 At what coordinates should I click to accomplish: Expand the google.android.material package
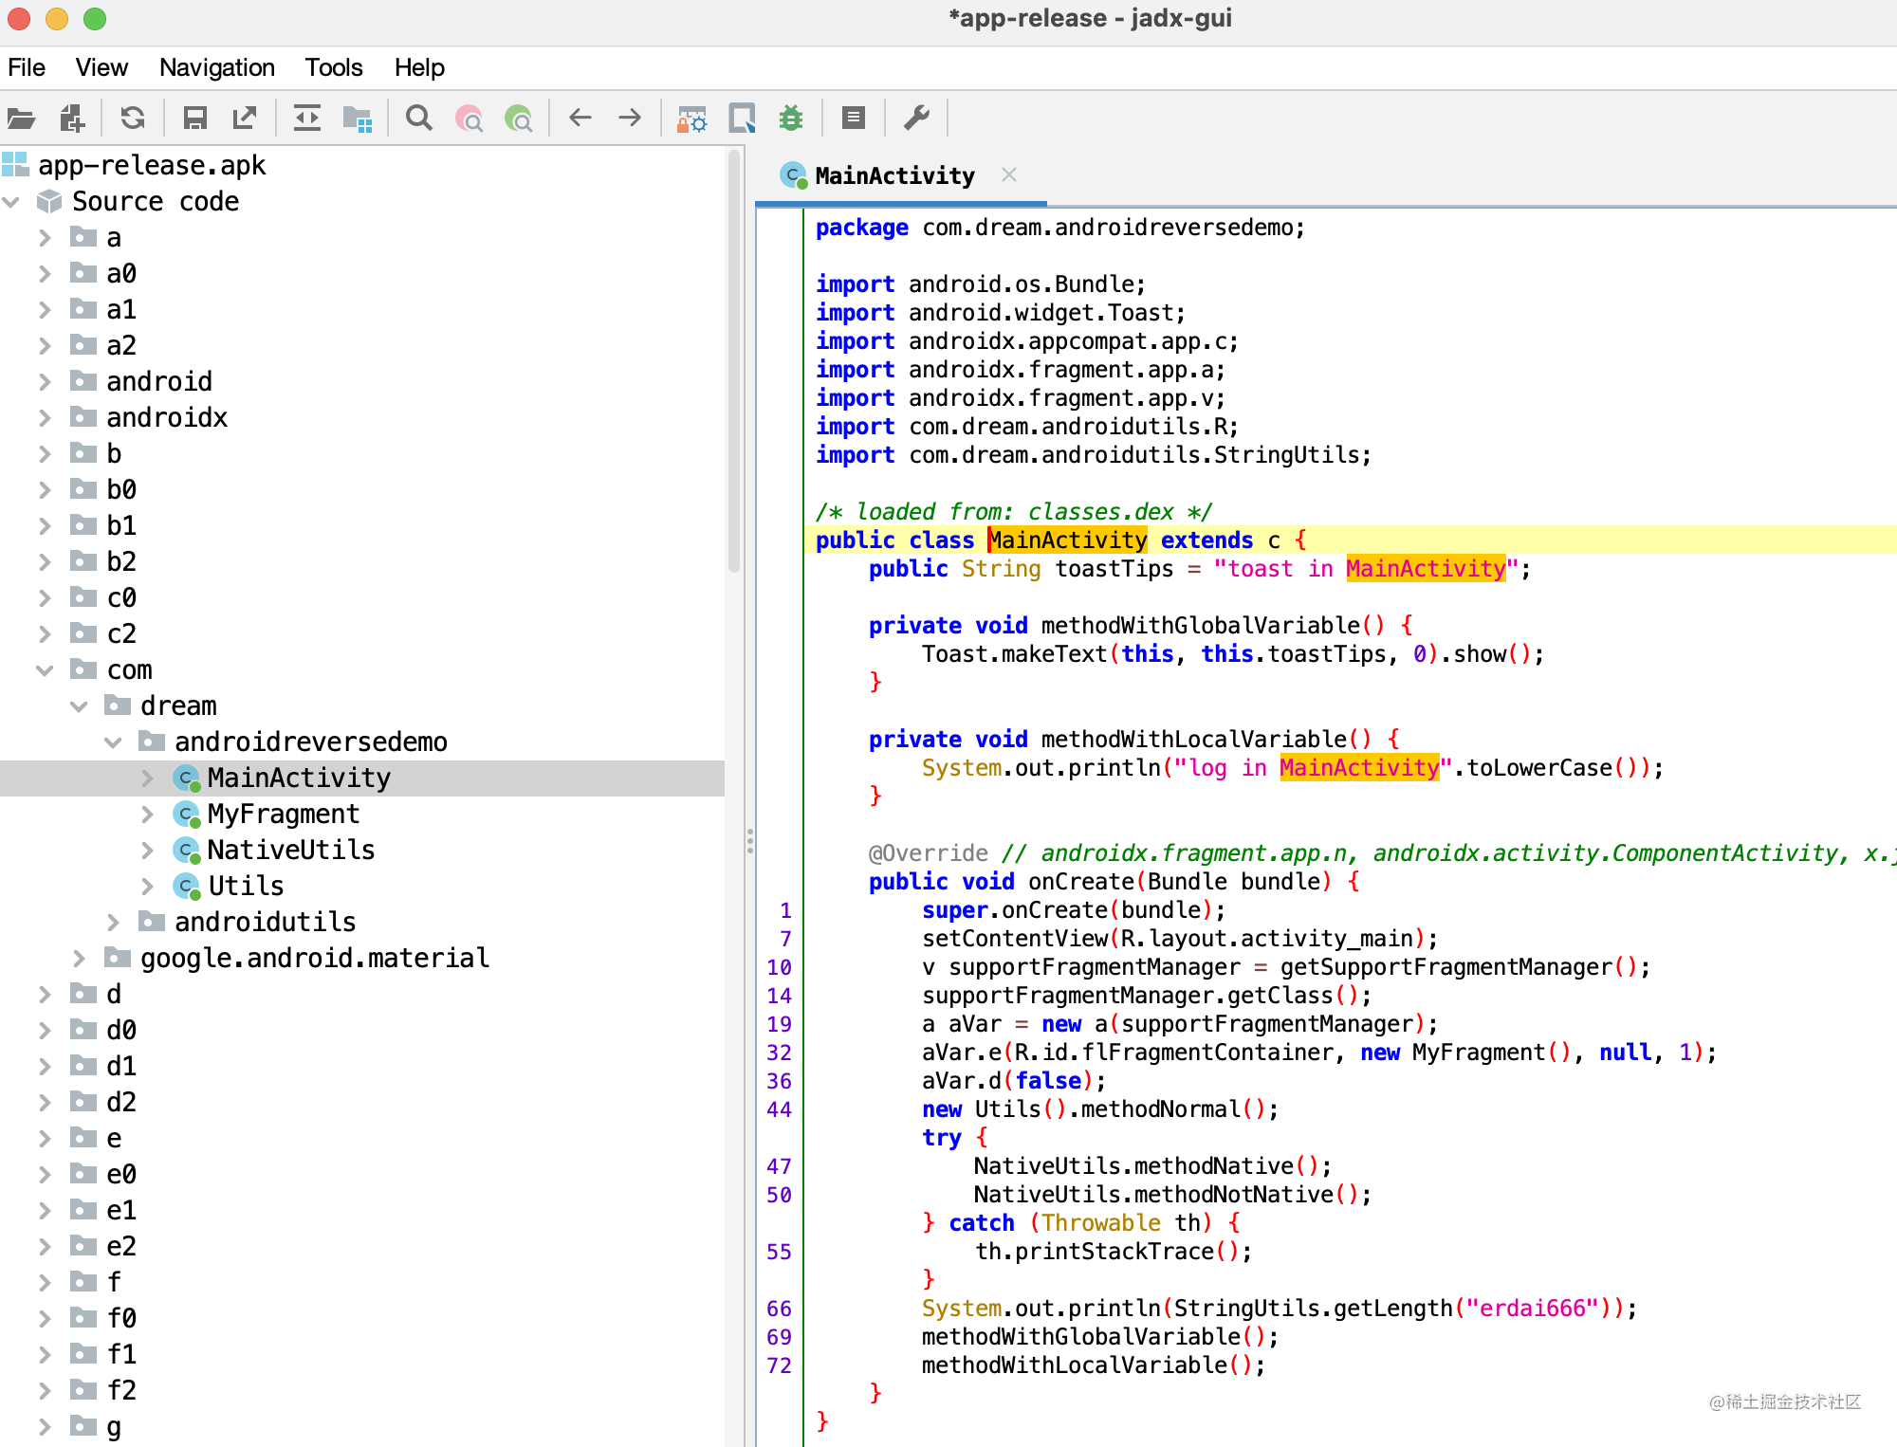pos(79,959)
